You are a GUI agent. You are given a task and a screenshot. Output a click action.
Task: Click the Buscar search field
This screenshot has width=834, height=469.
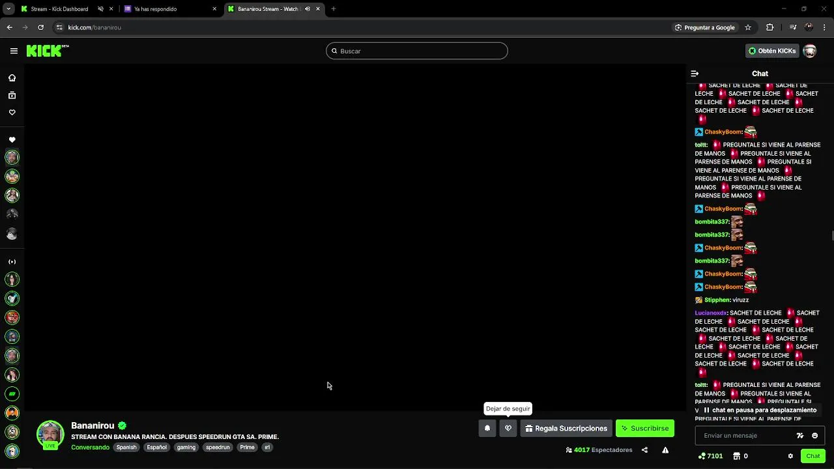pyautogui.click(x=417, y=51)
